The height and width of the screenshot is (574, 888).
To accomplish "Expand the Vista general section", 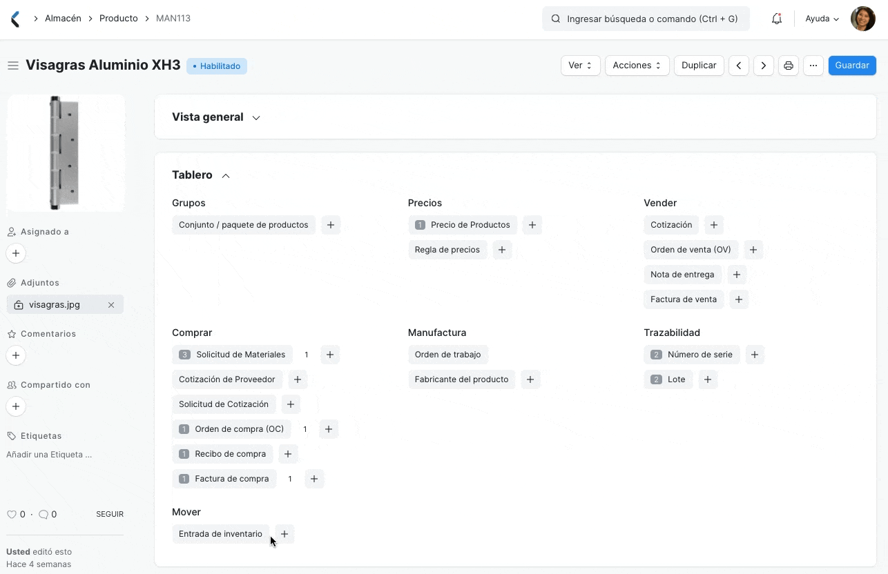I will [x=216, y=117].
